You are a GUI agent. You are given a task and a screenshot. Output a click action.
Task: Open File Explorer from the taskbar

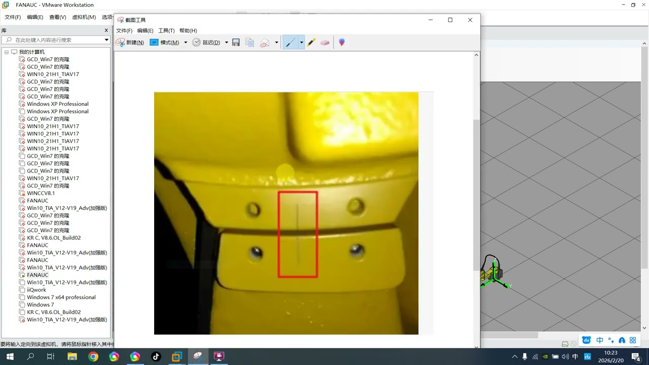[72, 356]
